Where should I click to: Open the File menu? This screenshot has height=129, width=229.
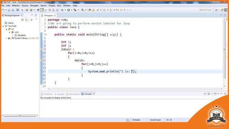click(x=3, y=6)
